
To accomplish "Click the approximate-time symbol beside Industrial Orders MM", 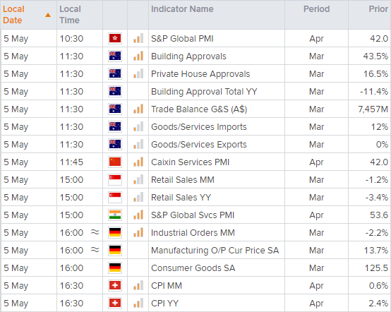I will pyautogui.click(x=95, y=232).
